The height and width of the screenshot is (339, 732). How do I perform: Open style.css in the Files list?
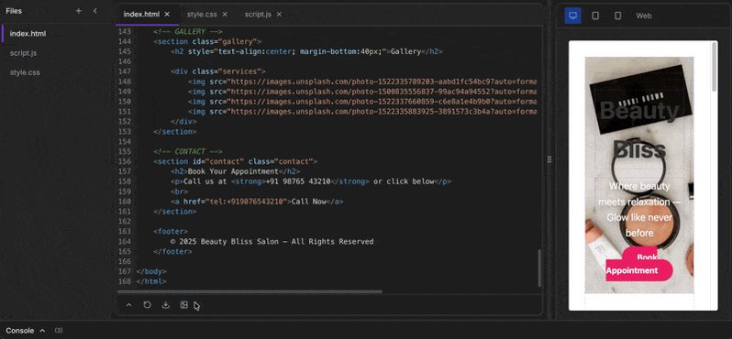25,72
